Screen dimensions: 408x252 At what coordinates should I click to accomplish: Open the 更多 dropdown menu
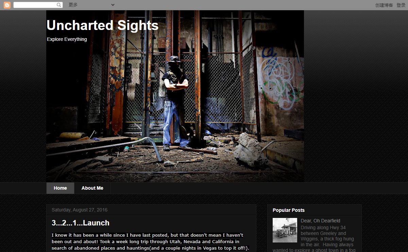click(73, 5)
